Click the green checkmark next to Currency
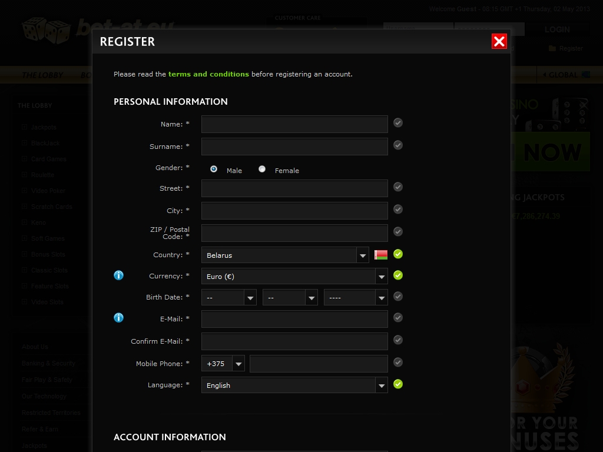 pos(398,275)
